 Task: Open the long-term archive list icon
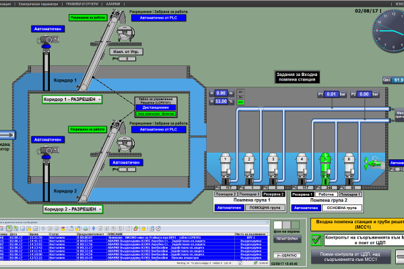(x=22, y=229)
